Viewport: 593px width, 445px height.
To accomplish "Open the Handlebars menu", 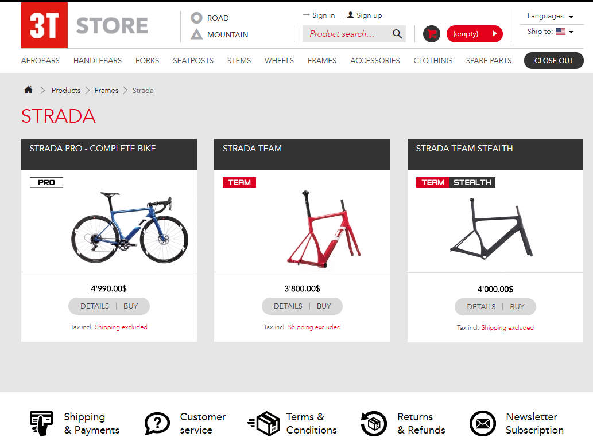I will [x=98, y=60].
